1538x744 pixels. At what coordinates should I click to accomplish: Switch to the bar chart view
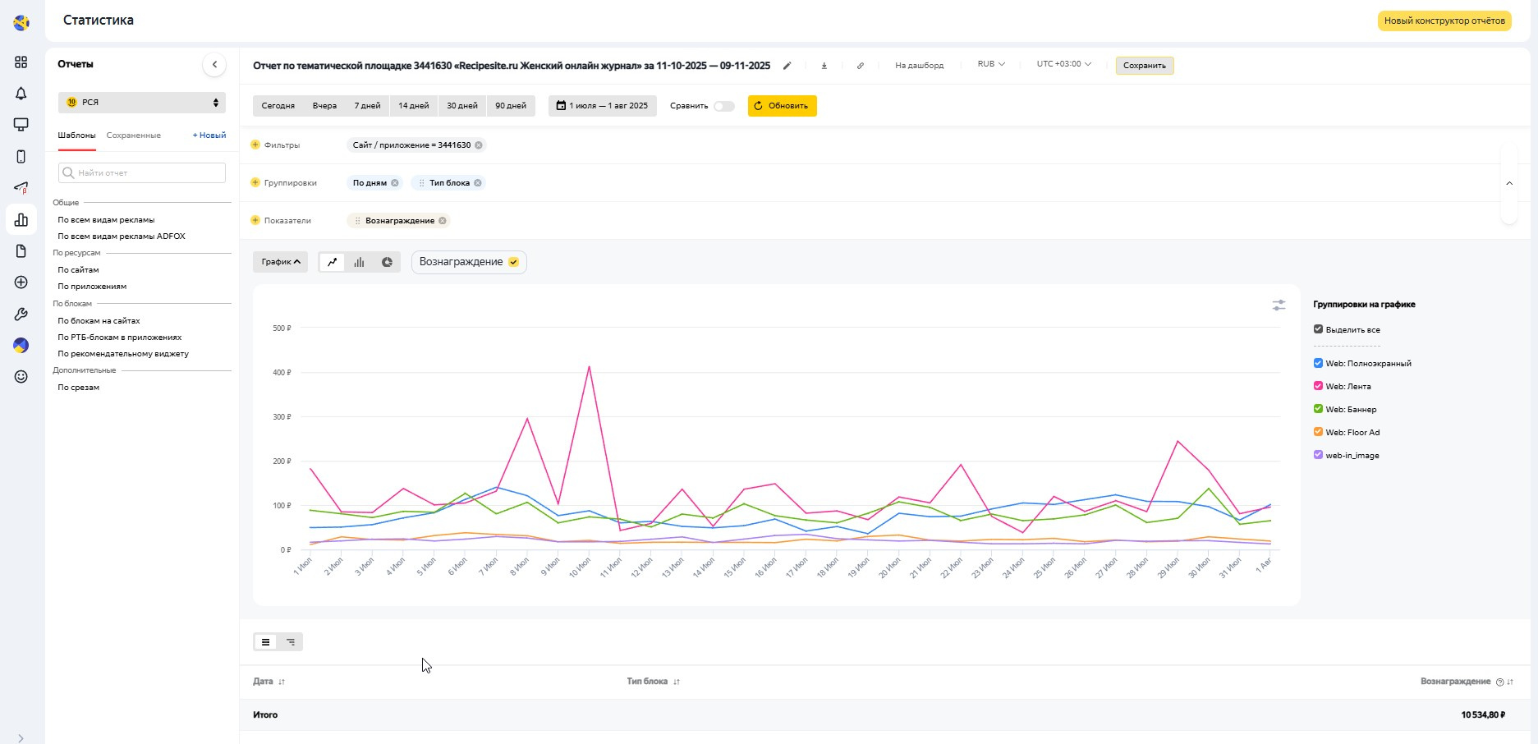(359, 262)
